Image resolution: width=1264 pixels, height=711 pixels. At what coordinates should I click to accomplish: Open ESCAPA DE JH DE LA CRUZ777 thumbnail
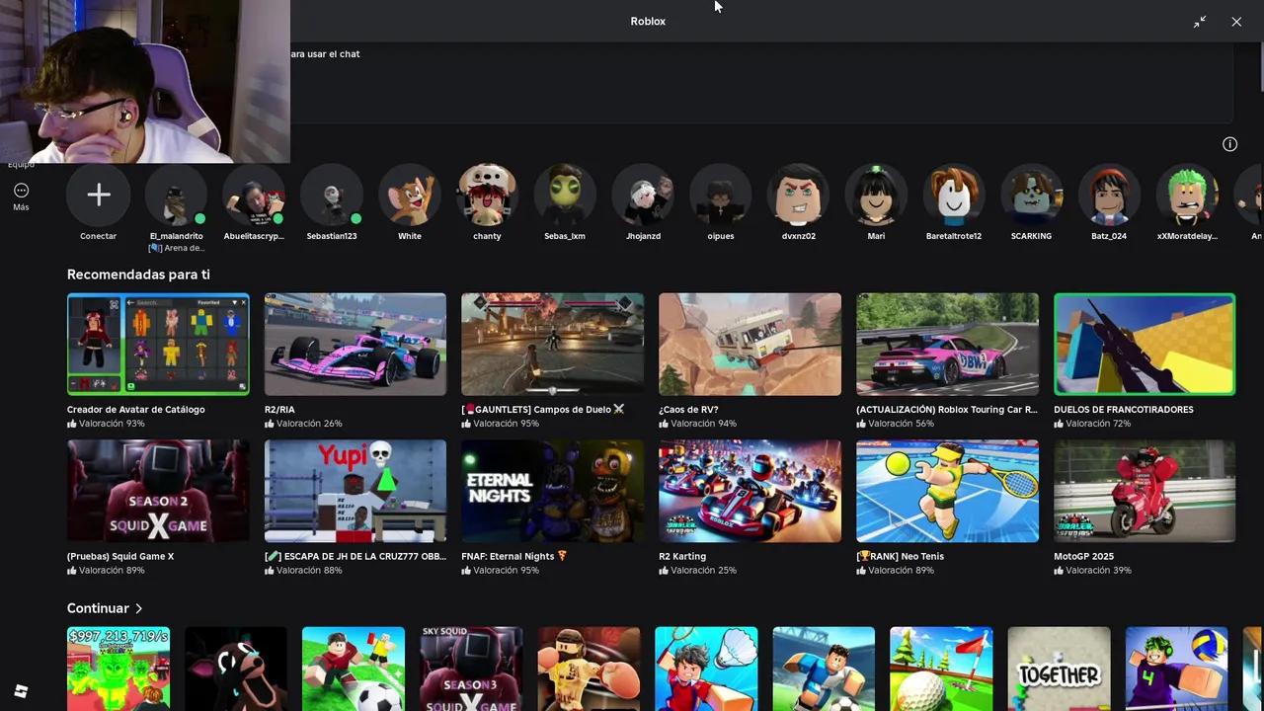click(355, 491)
